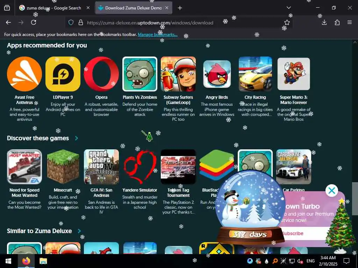Close the Download Zuma Deluxe Demo tab
Image resolution: width=358 pixels, height=268 pixels.
pos(167,8)
